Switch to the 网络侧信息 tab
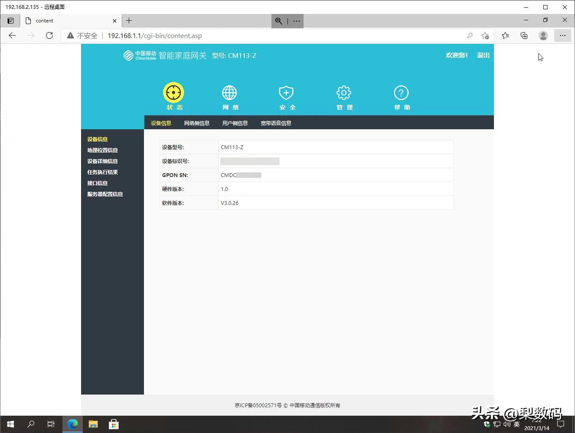Viewport: 575px width, 433px height. (x=197, y=123)
